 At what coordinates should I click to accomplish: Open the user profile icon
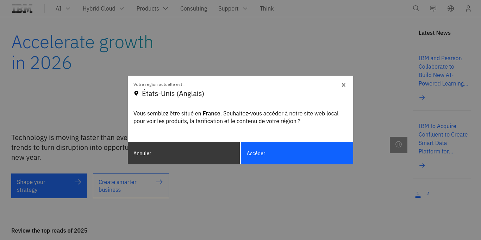coord(468,8)
